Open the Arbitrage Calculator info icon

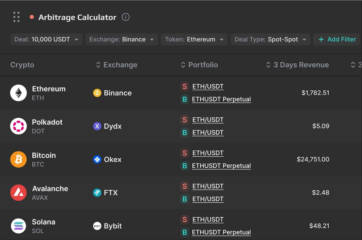pyautogui.click(x=125, y=17)
